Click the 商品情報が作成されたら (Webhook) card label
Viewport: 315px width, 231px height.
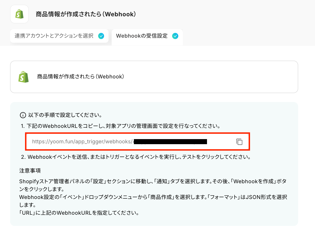(x=80, y=77)
